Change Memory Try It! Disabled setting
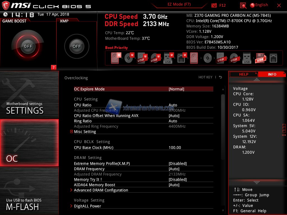Viewport: 287px width, 215px height. pyautogui.click(x=177, y=179)
